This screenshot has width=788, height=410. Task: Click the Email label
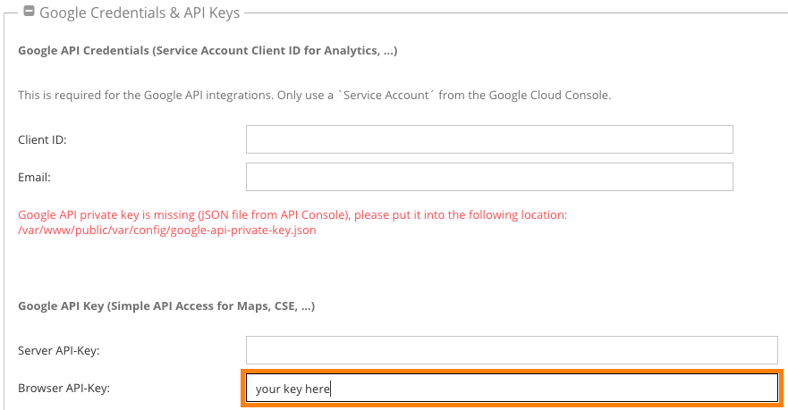[34, 178]
